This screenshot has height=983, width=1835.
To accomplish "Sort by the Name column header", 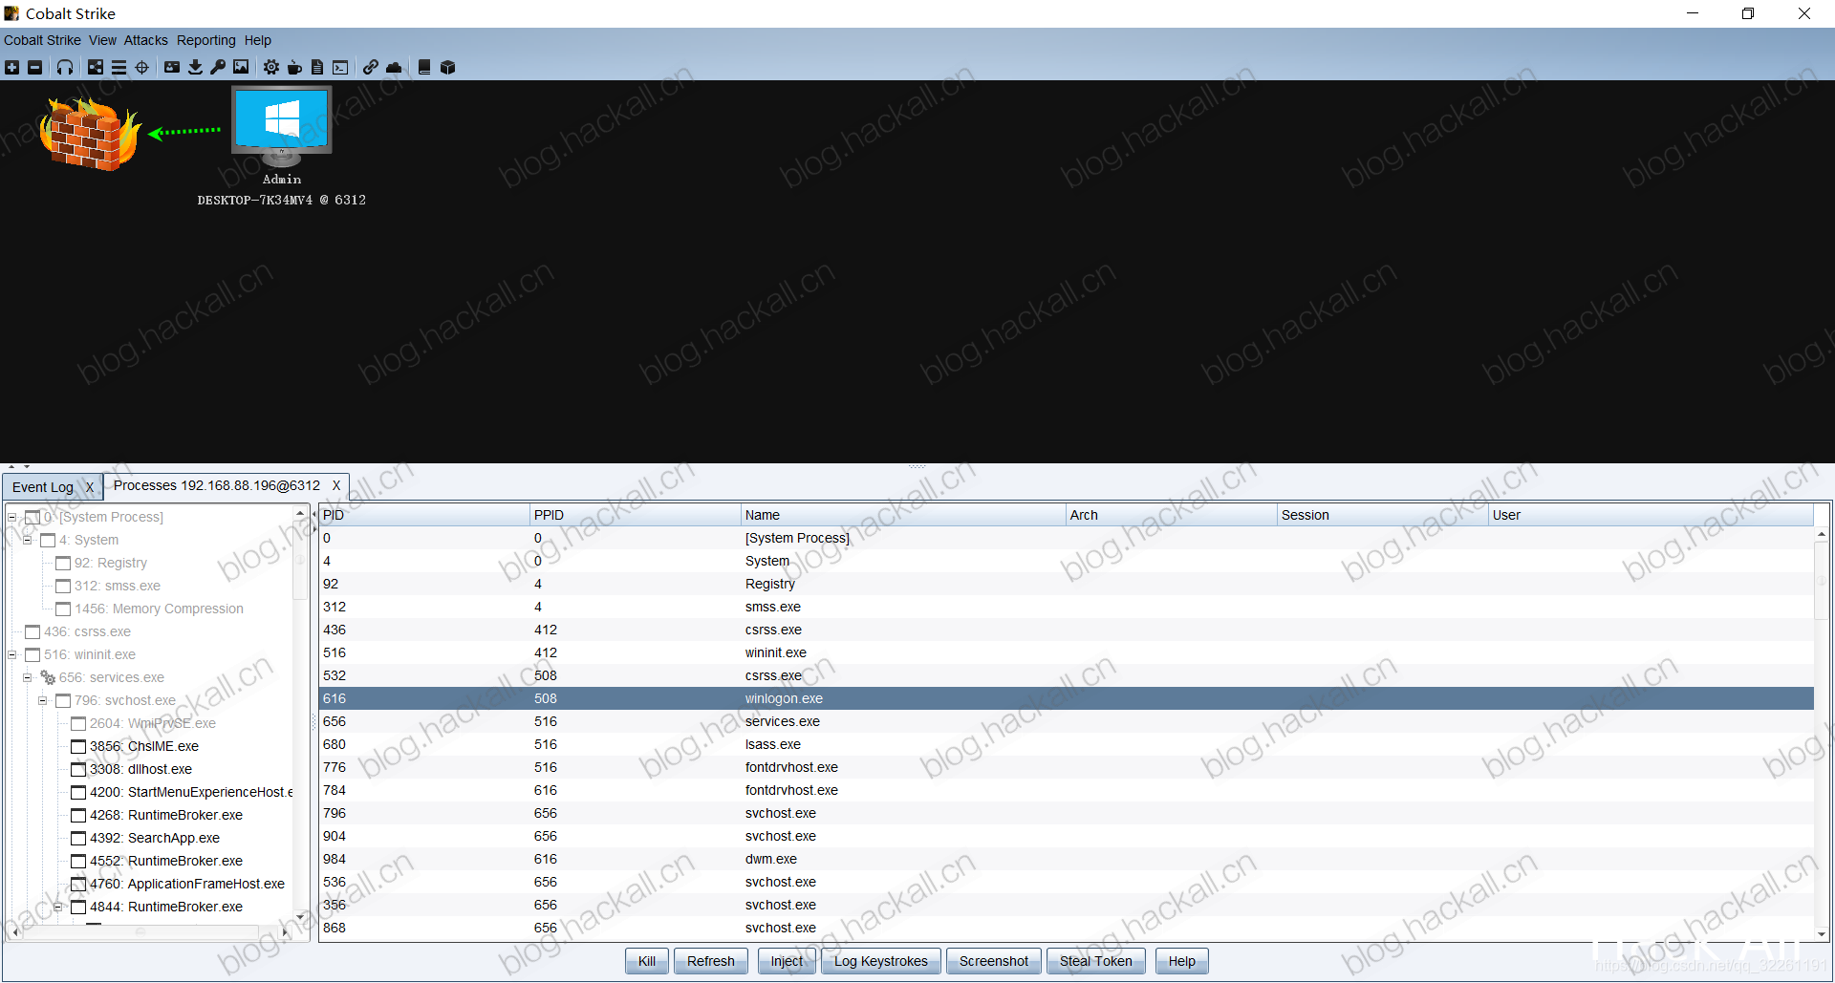I will tap(903, 515).
